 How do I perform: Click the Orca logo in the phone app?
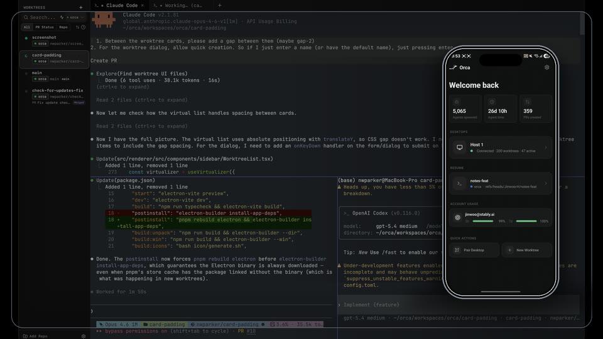453,68
